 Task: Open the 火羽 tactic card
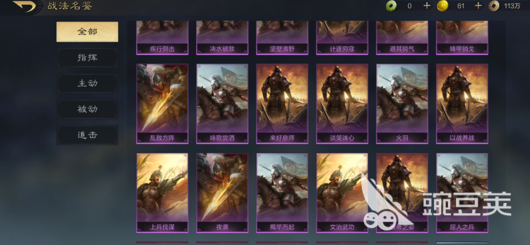tap(402, 104)
